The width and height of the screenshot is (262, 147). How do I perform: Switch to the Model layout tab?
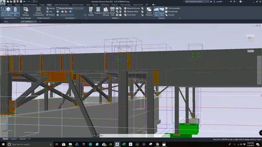click(5, 139)
